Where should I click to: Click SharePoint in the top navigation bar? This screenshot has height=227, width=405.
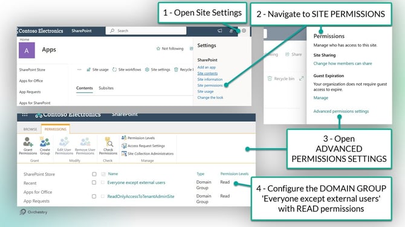pyautogui.click(x=82, y=31)
